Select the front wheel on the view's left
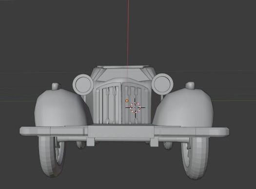The image size is (256, 189). (52, 157)
